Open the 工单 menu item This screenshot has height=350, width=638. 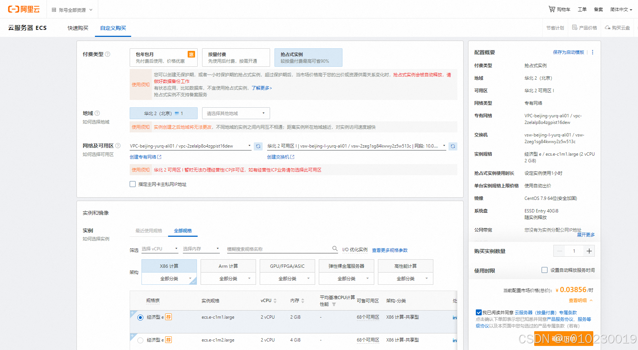tap(582, 10)
